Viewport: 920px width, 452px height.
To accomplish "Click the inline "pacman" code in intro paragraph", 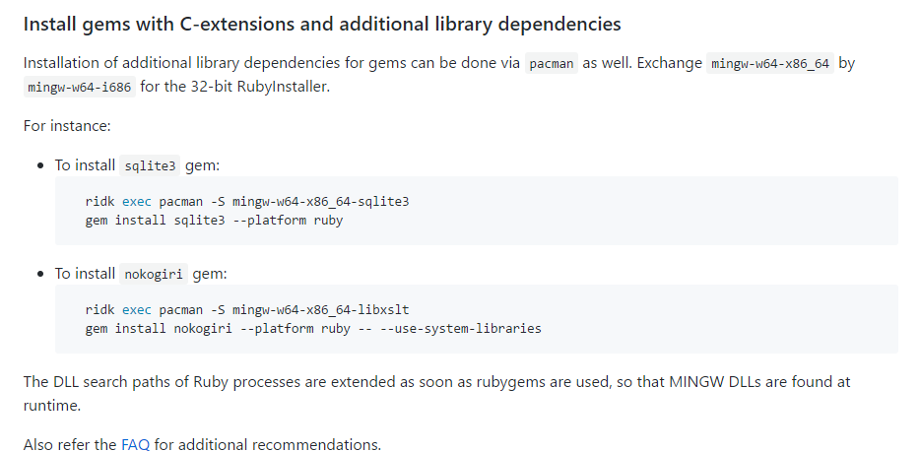I will 551,64.
